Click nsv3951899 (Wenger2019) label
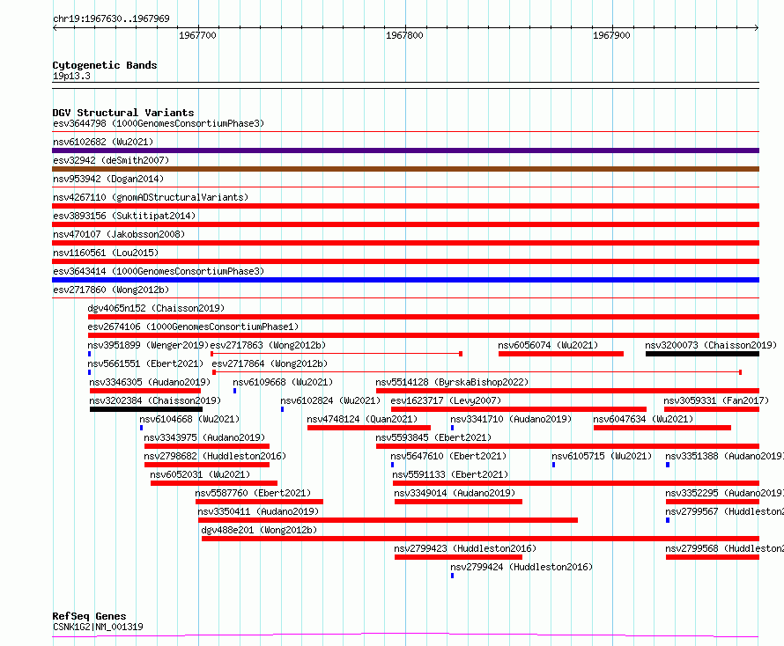This screenshot has height=646, width=784. pyautogui.click(x=148, y=345)
